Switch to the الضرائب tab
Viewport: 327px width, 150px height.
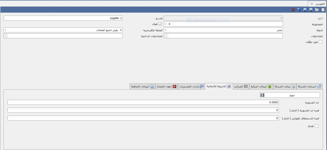(241, 86)
